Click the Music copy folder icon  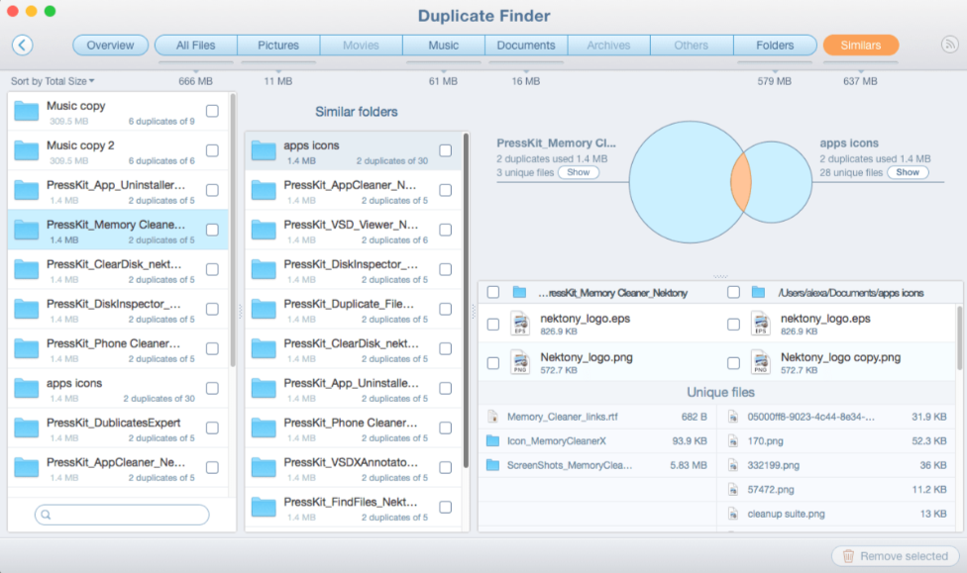(x=27, y=112)
